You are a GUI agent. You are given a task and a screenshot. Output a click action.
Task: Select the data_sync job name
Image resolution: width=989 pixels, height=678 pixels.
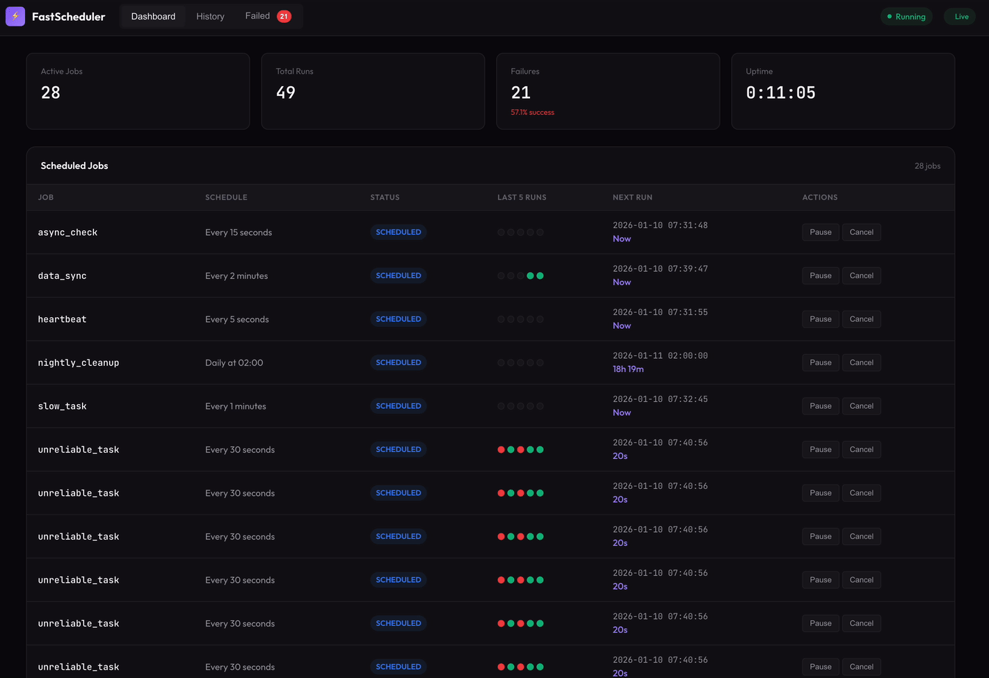tap(62, 276)
